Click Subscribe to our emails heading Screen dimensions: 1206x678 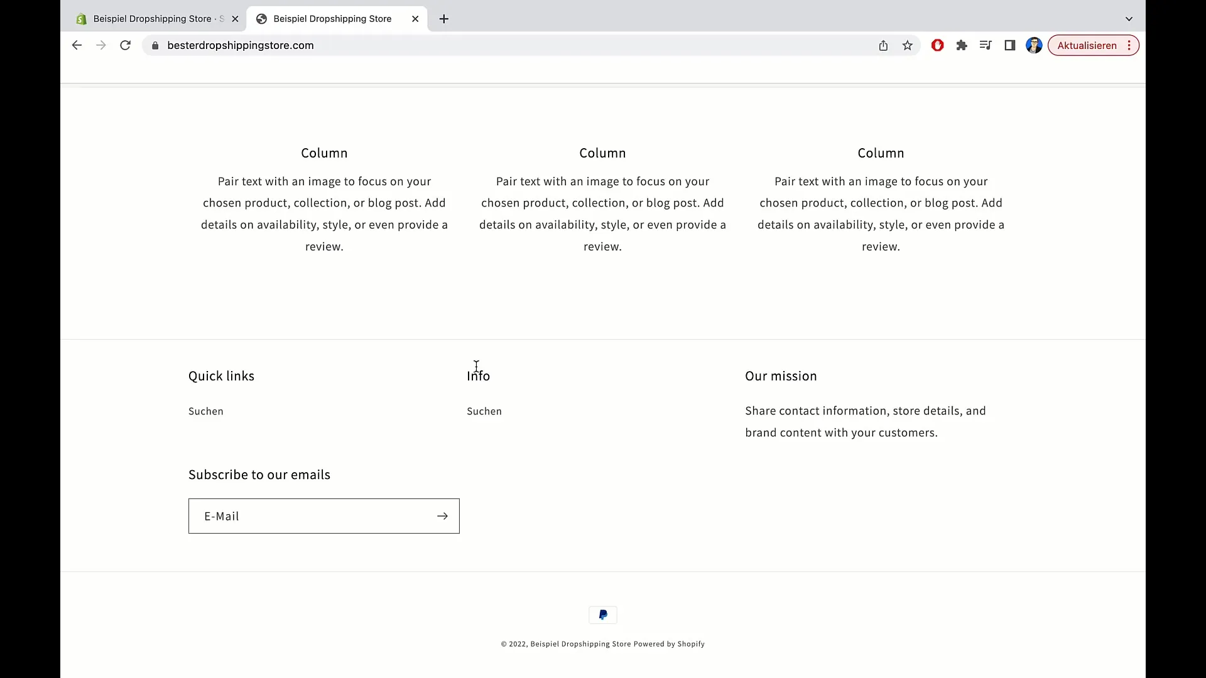[259, 475]
